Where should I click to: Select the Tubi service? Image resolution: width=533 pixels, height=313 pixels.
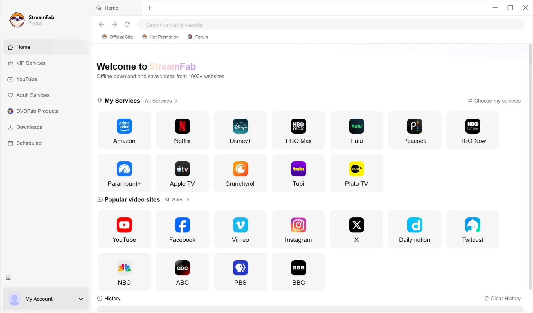click(x=298, y=173)
